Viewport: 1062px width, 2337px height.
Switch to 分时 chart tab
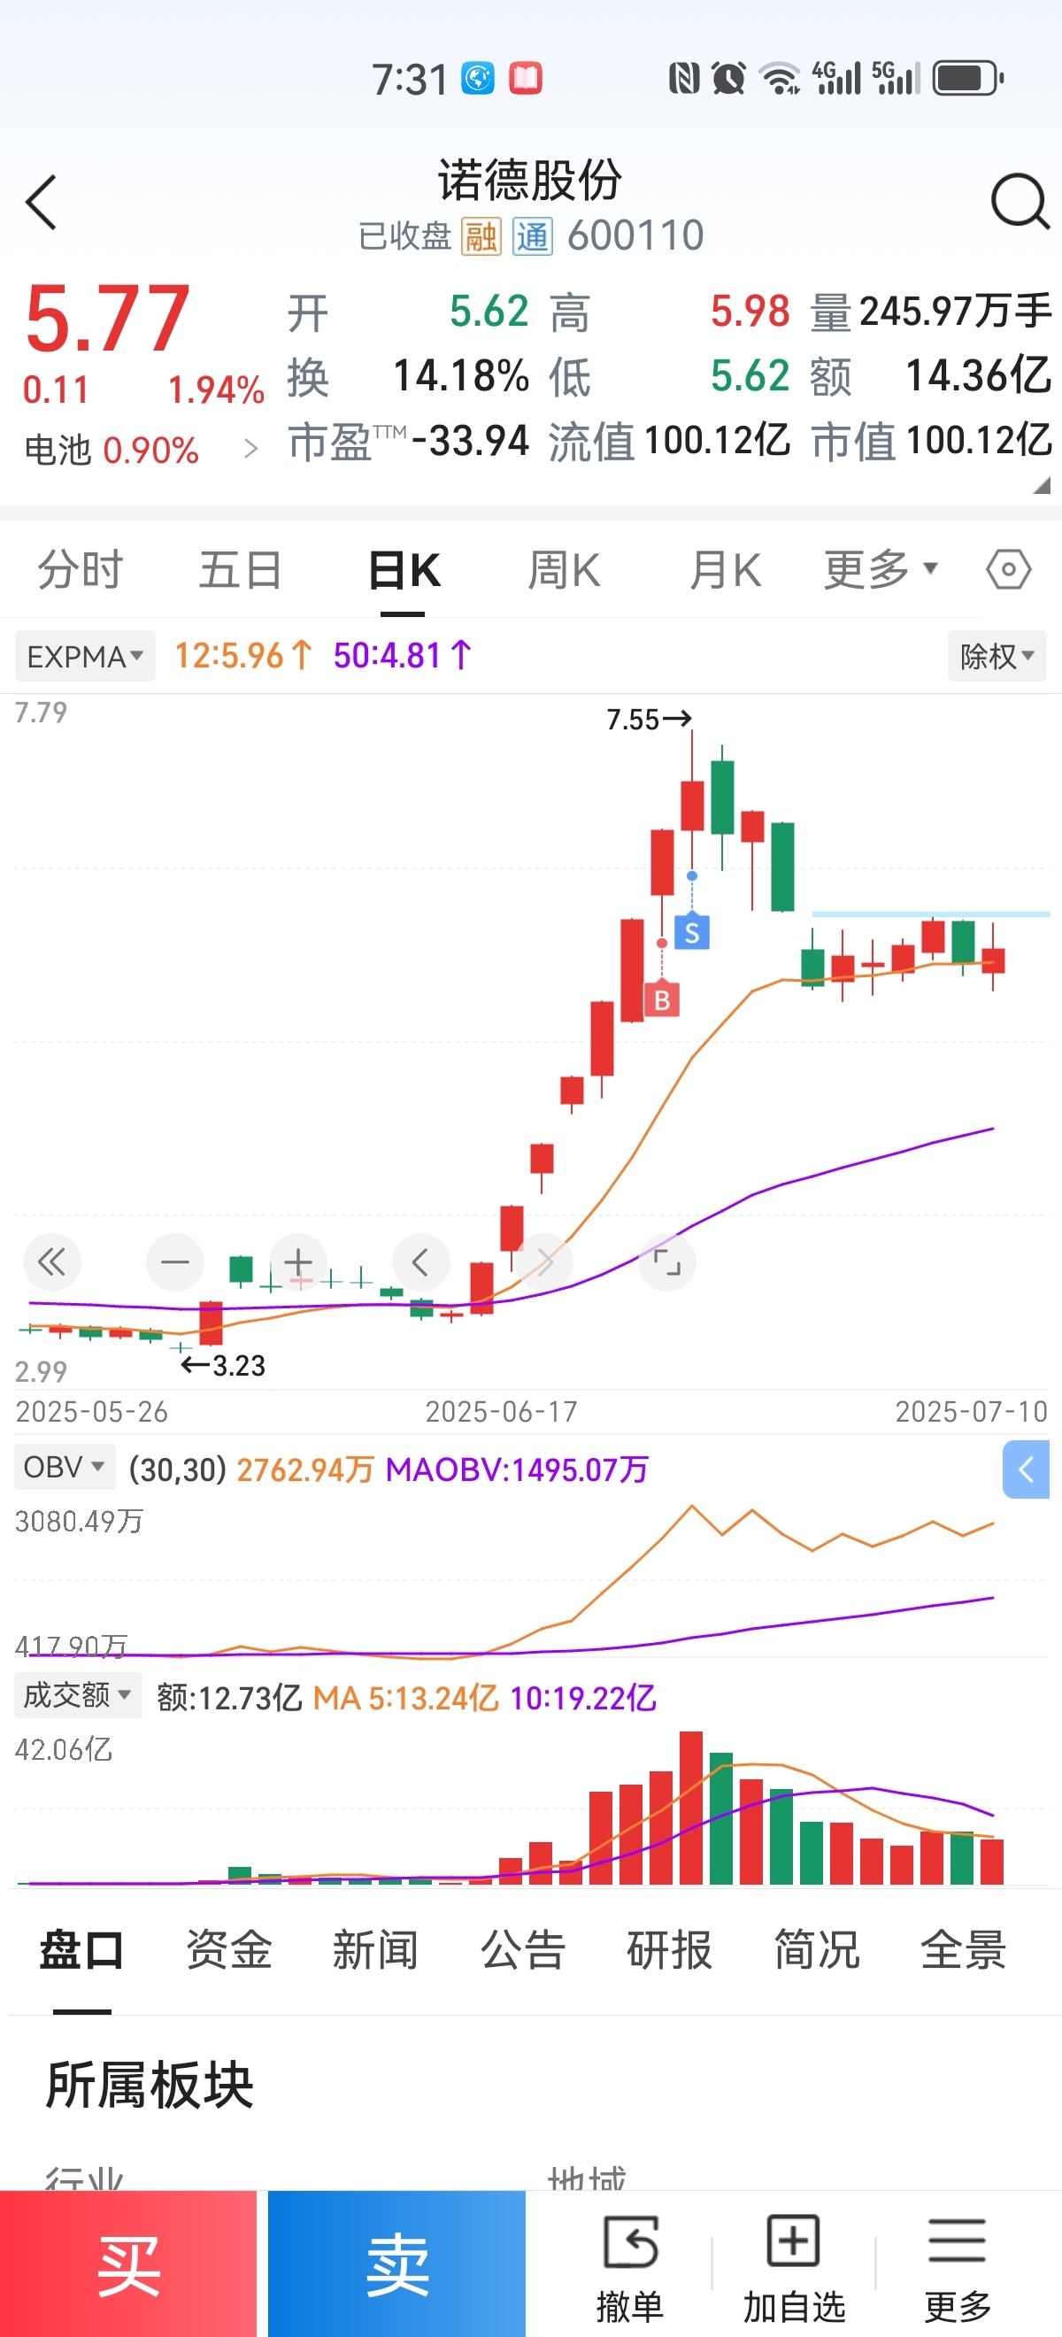pos(80,570)
